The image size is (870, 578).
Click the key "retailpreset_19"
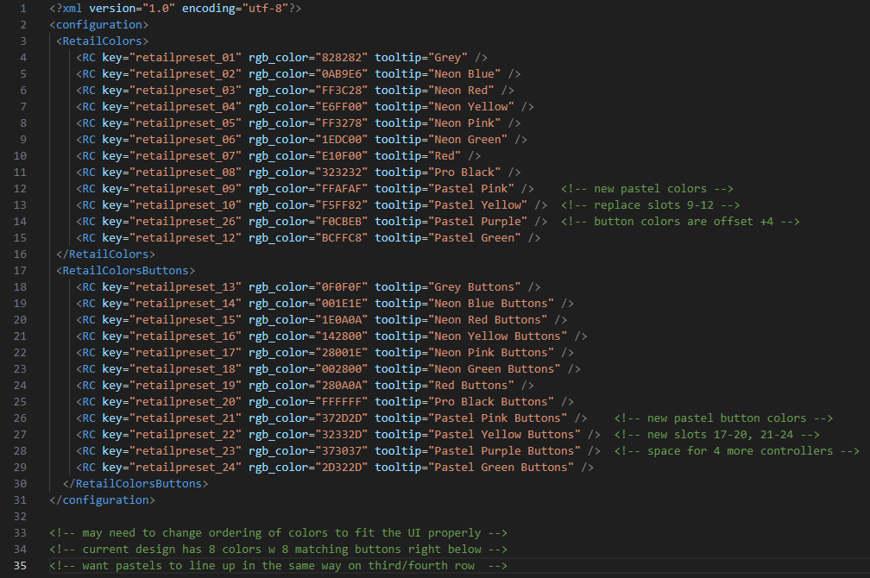[x=186, y=386]
